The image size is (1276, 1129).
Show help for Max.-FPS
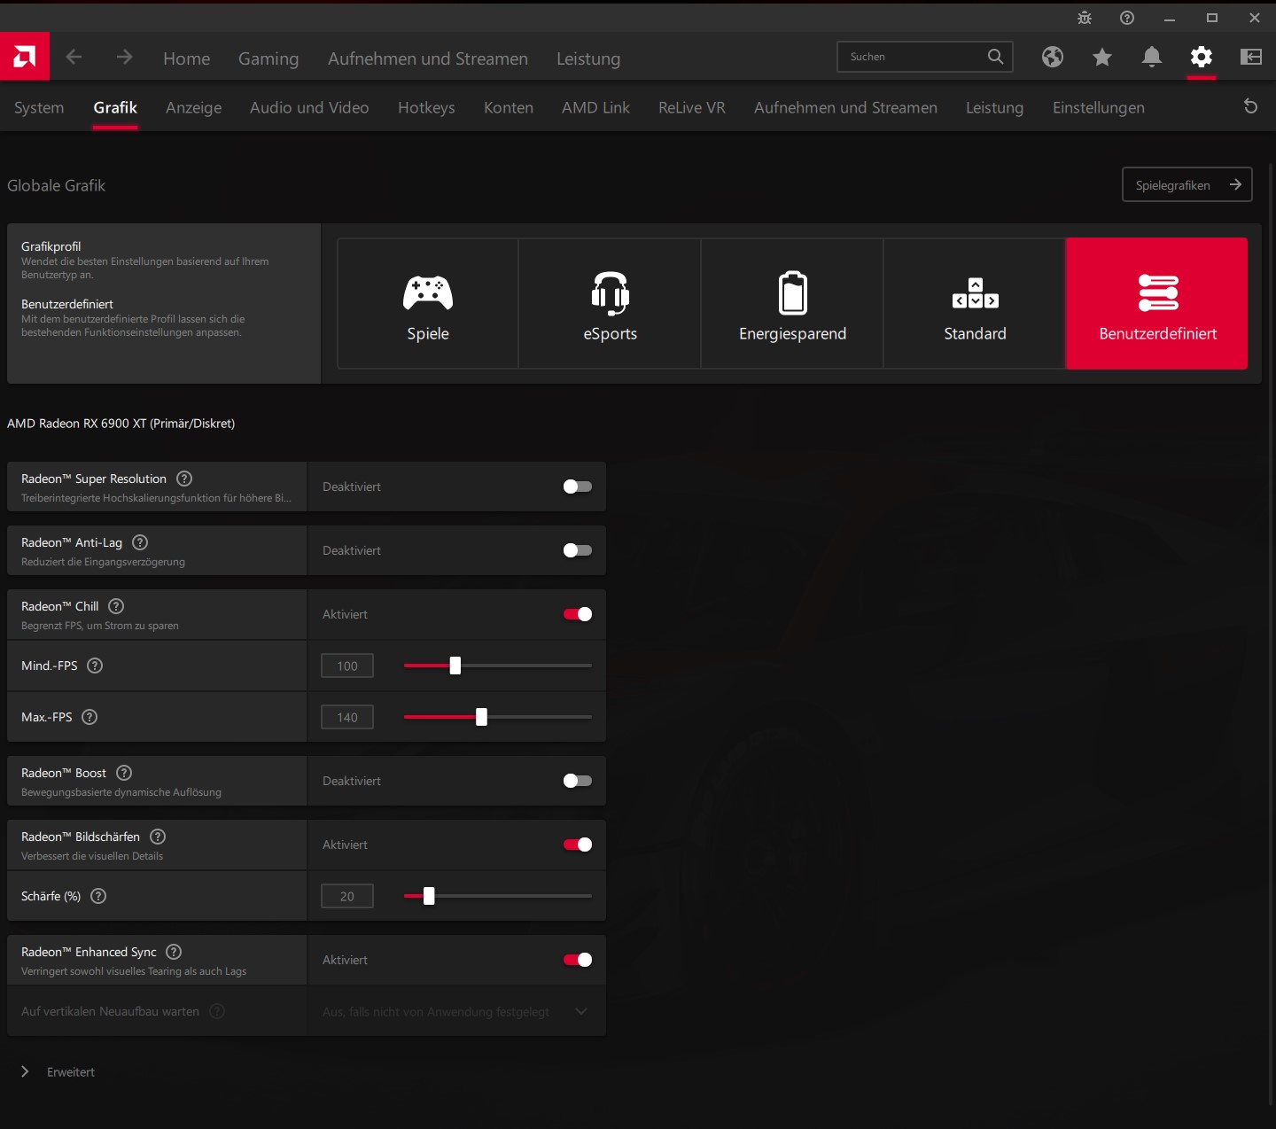89,717
